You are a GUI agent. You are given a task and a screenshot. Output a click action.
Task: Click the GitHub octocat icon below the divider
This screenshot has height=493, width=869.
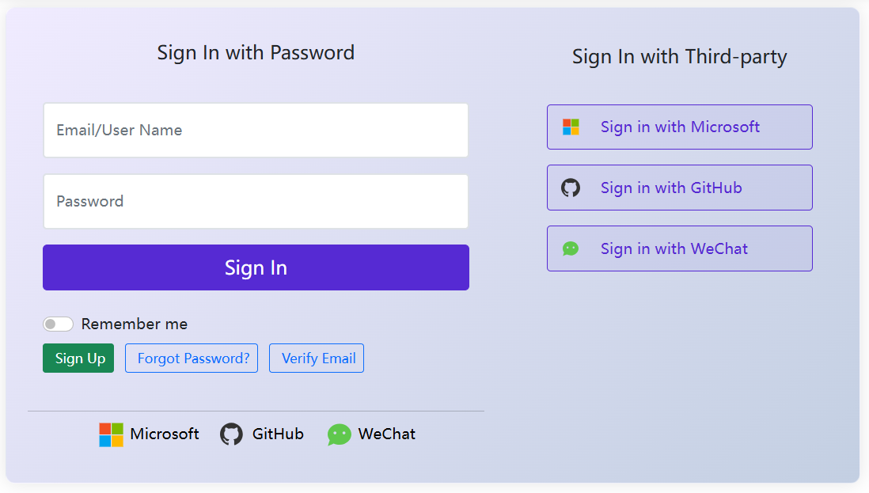pos(231,434)
